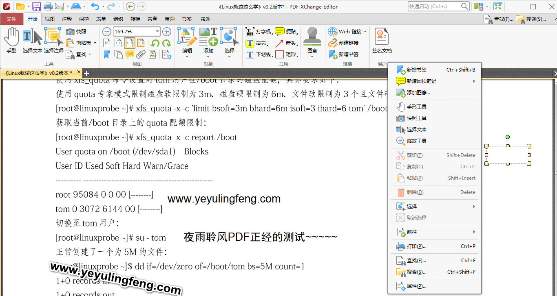Screen dimensions: 557x296
Task: Open the ribbon 查找 binoculars dropdown
Action: coord(79,54)
